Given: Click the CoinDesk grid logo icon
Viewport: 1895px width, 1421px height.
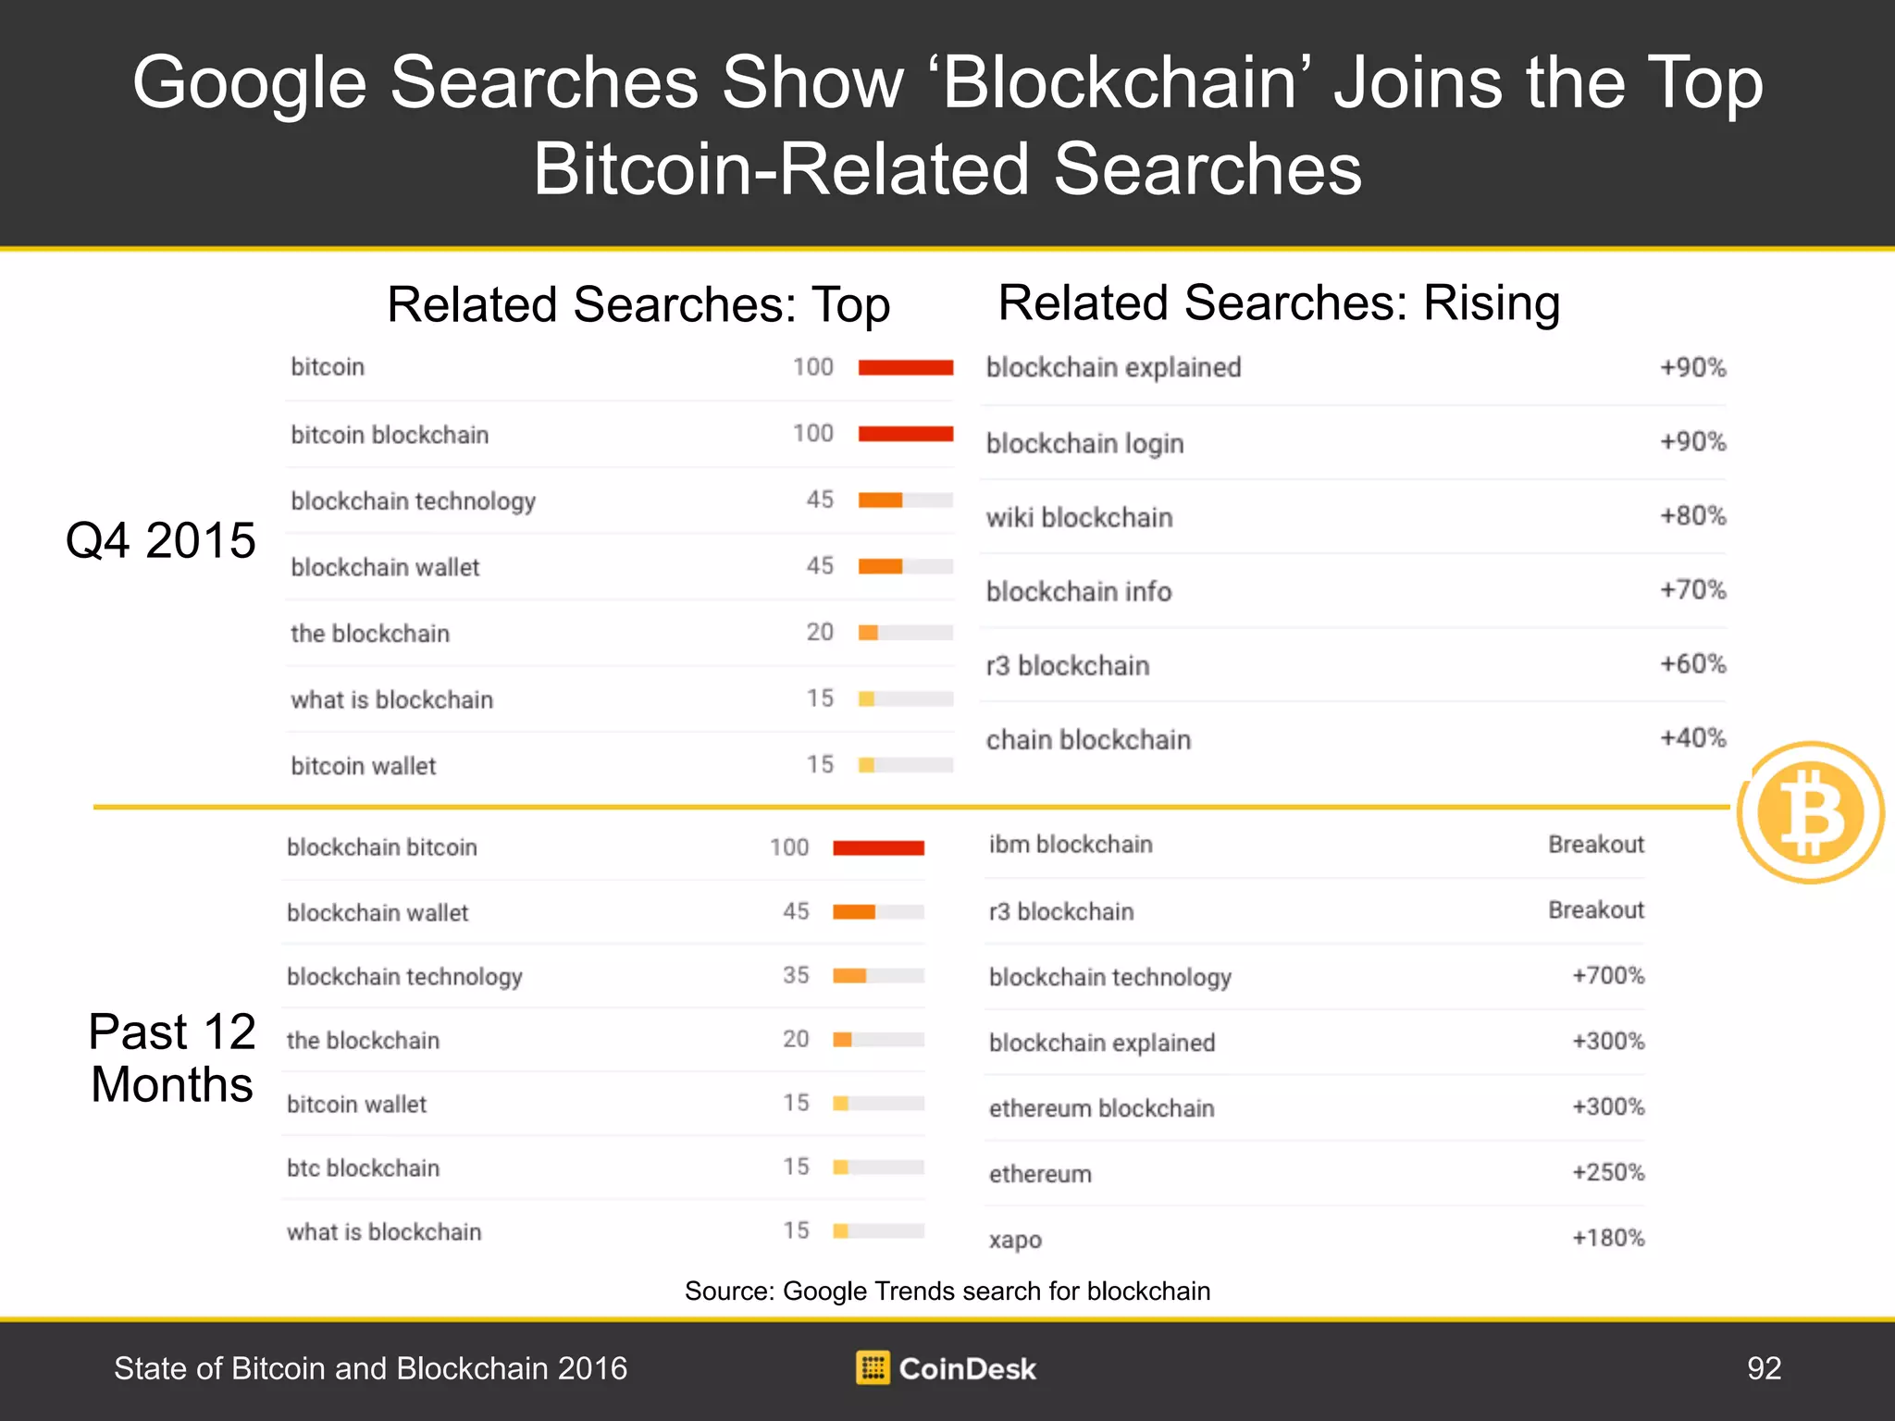Looking at the screenshot, I should point(873,1367).
